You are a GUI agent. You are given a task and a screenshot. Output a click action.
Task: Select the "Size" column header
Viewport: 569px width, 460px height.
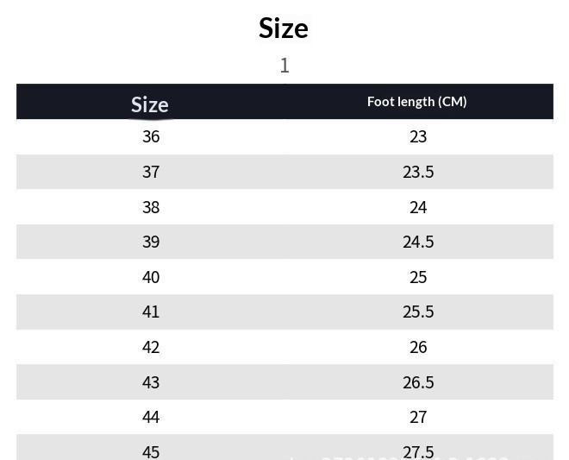point(150,104)
